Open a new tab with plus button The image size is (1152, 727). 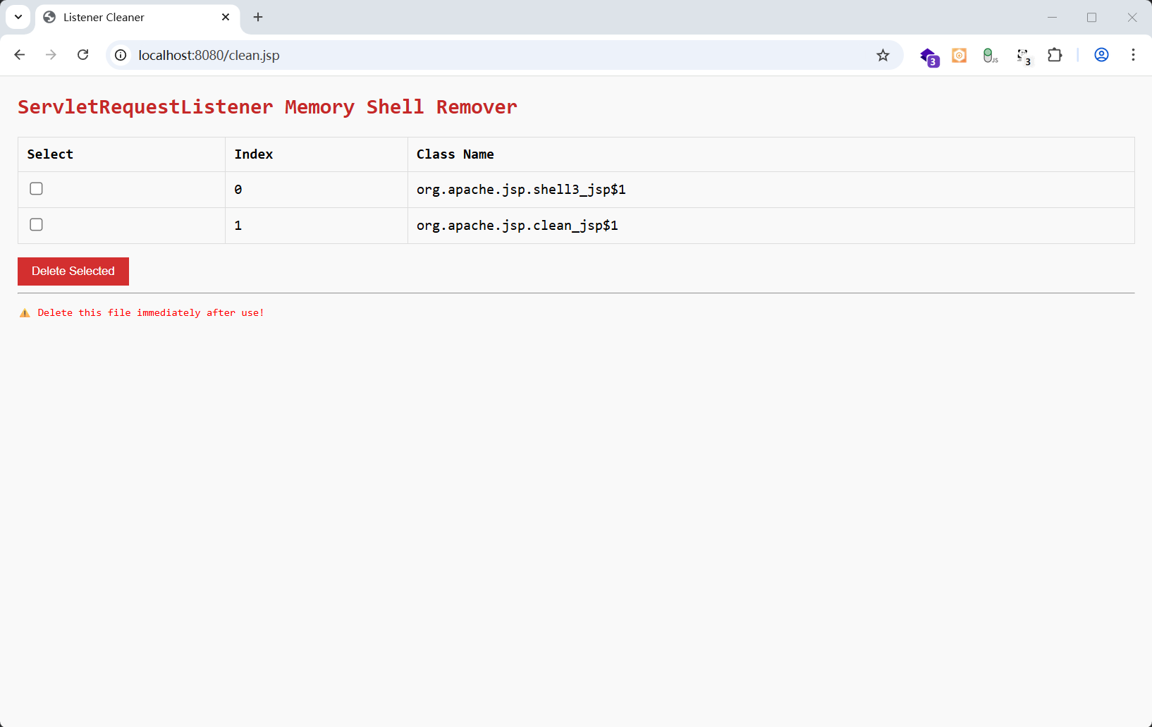[x=258, y=17]
